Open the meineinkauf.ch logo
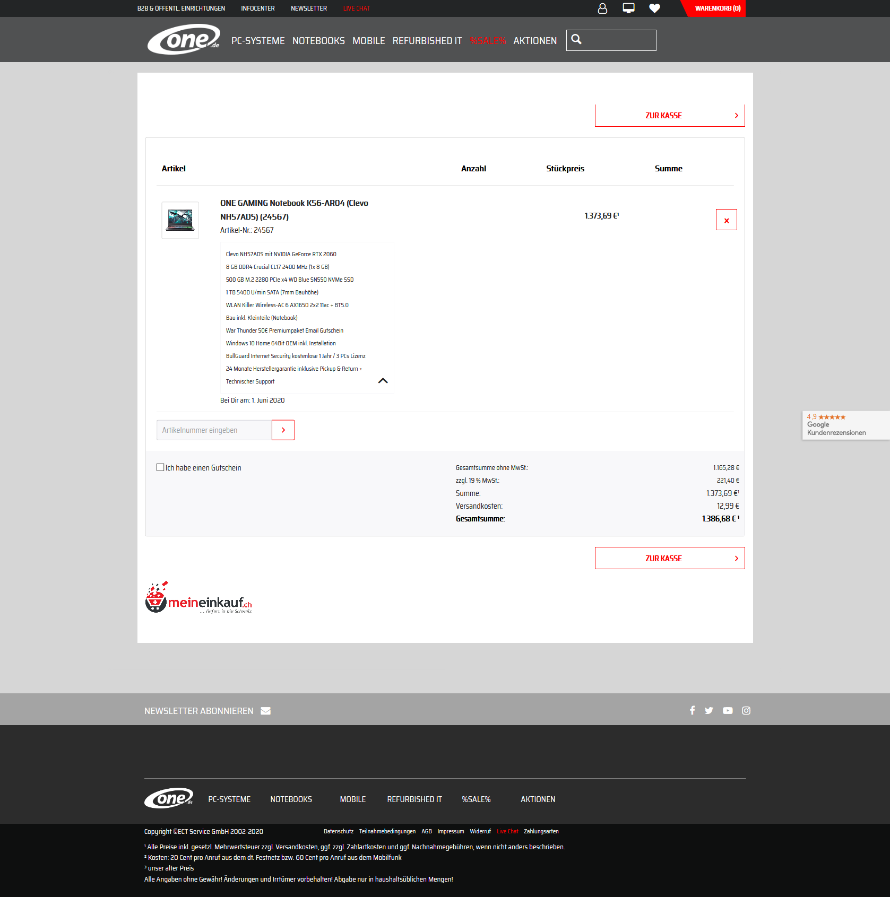The height and width of the screenshot is (897, 890). (x=198, y=598)
